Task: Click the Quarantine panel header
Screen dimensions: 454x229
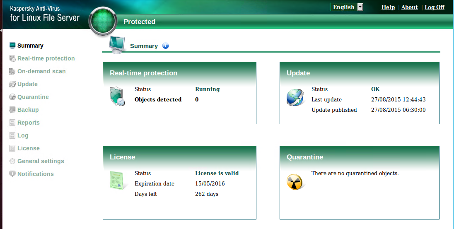Action: pyautogui.click(x=359, y=157)
